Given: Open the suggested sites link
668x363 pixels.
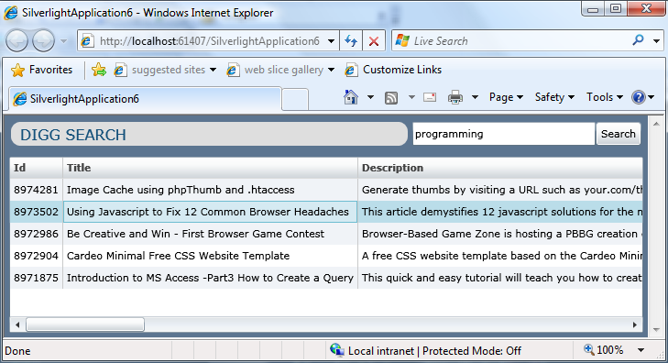Looking at the screenshot, I should pos(165,70).
